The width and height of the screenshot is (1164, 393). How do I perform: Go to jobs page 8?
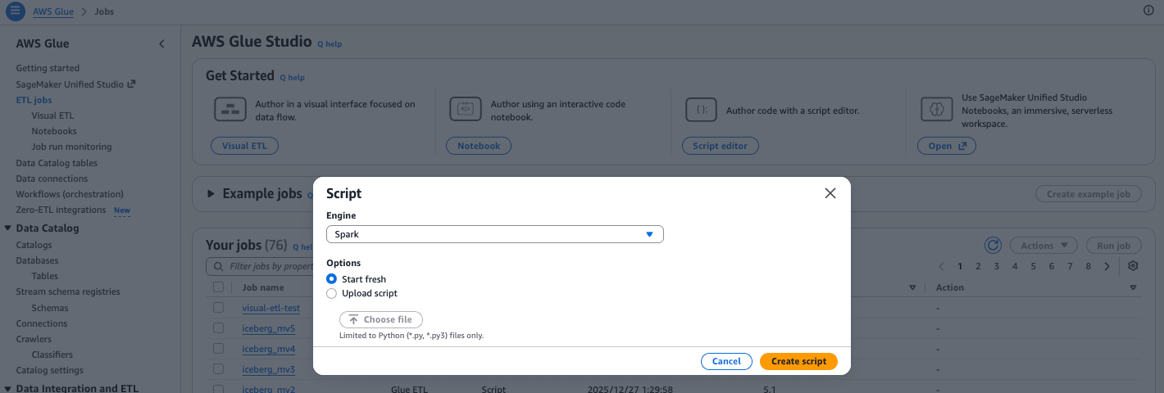coord(1089,266)
